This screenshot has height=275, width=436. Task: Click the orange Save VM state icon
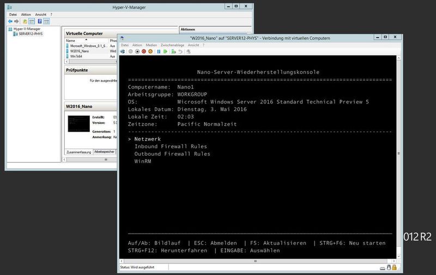pos(150,52)
